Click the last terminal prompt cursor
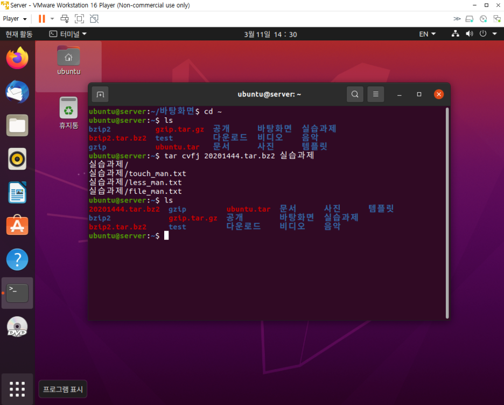The height and width of the screenshot is (405, 504). [x=166, y=235]
